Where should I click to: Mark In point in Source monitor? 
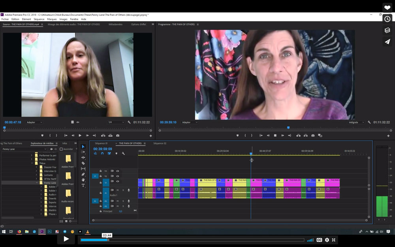[50, 136]
